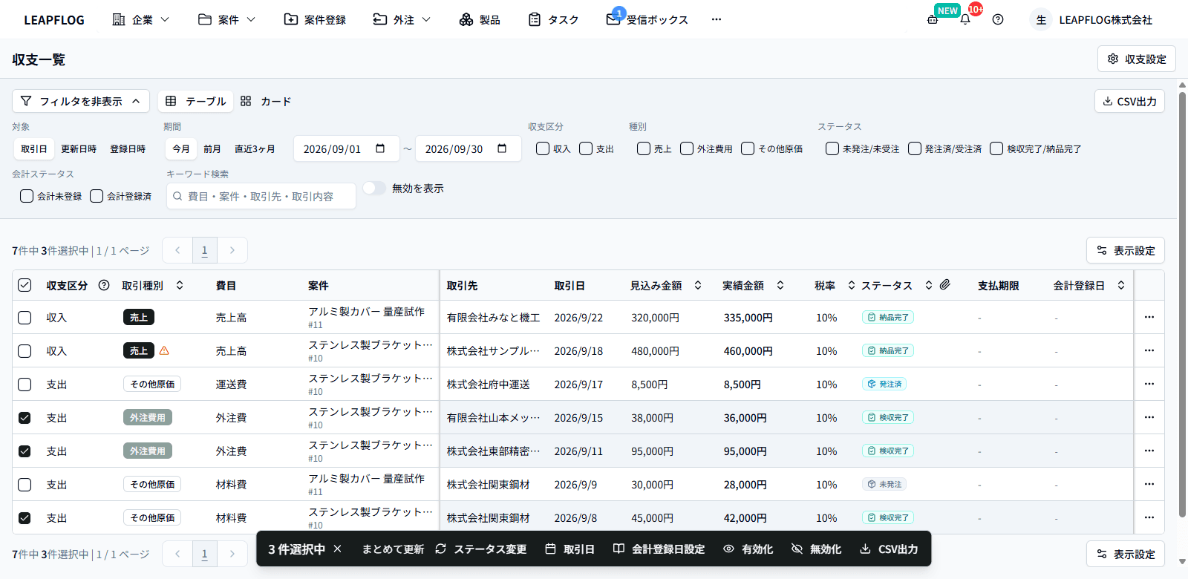1188x579 pixels.
Task: Sort by 見込み金額 column
Action: tap(698, 285)
